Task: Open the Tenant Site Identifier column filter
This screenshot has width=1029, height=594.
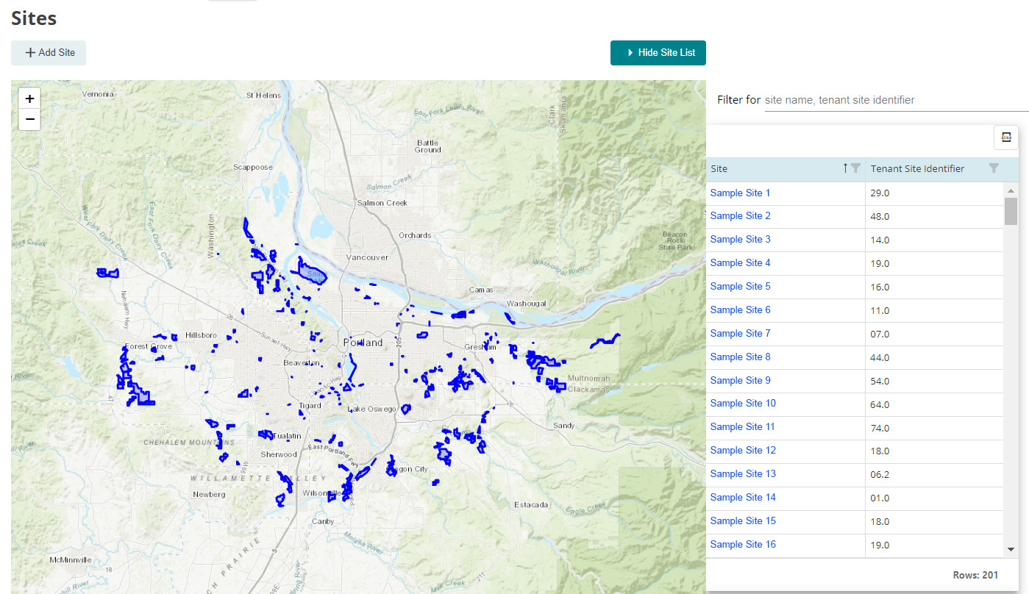Action: pos(994,168)
